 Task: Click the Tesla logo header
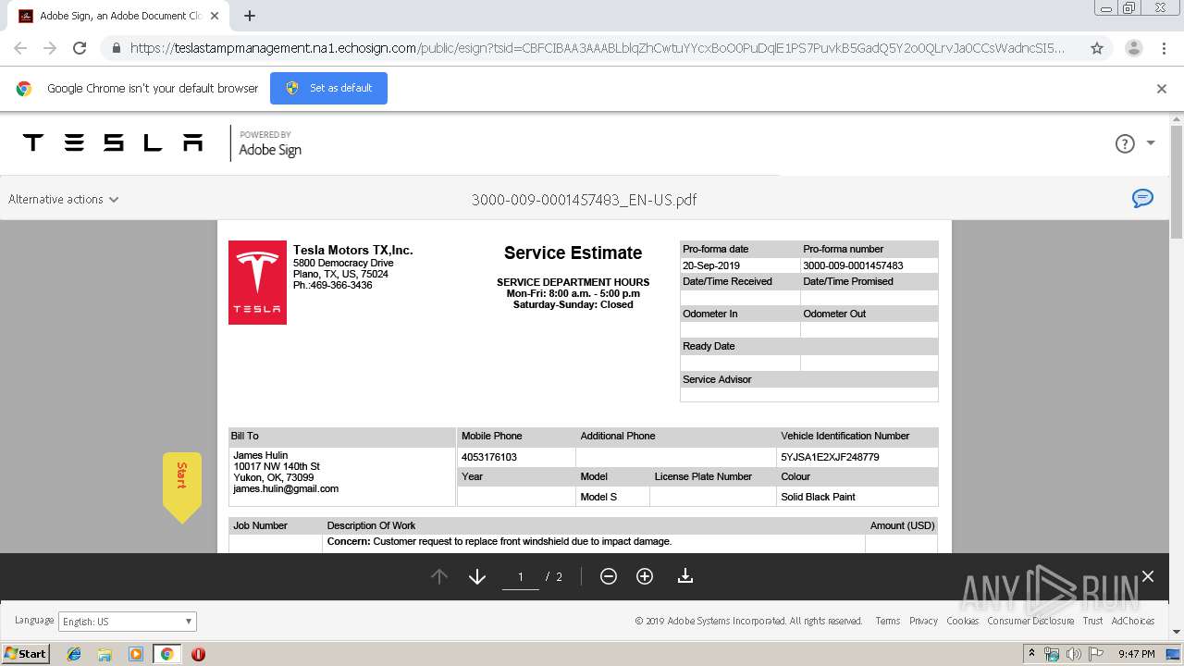click(x=113, y=142)
